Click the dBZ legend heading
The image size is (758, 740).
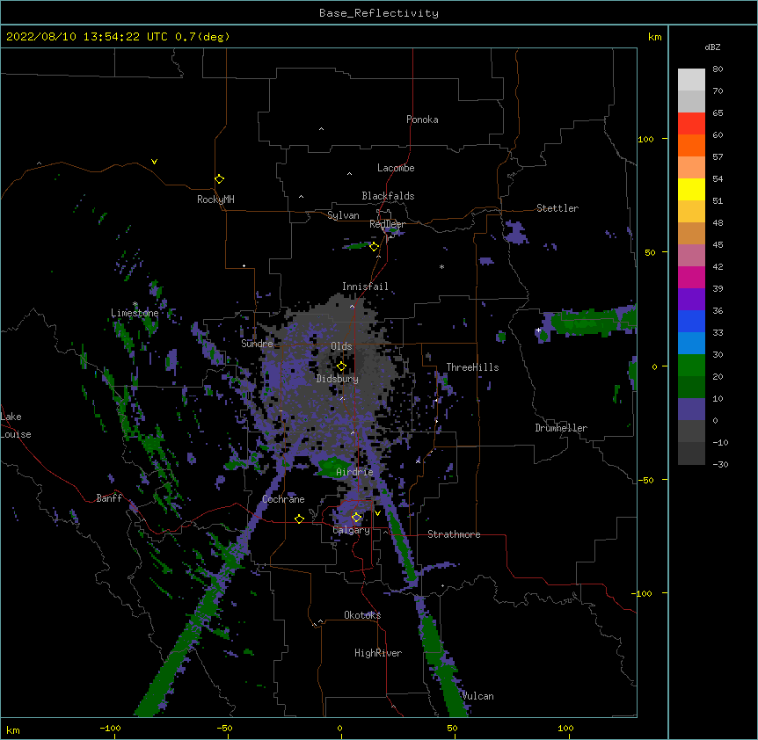712,47
